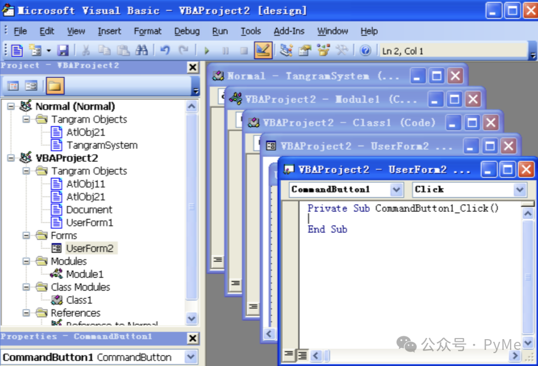This screenshot has width=538, height=366.
Task: Click the Redo arrow icon
Action: click(184, 51)
